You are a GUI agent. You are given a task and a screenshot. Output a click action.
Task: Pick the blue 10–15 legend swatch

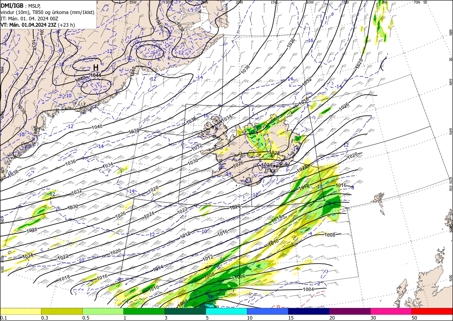click(268, 311)
